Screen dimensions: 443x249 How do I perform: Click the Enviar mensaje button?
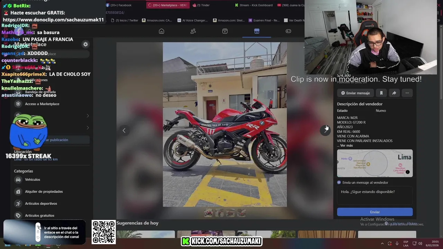point(355,93)
